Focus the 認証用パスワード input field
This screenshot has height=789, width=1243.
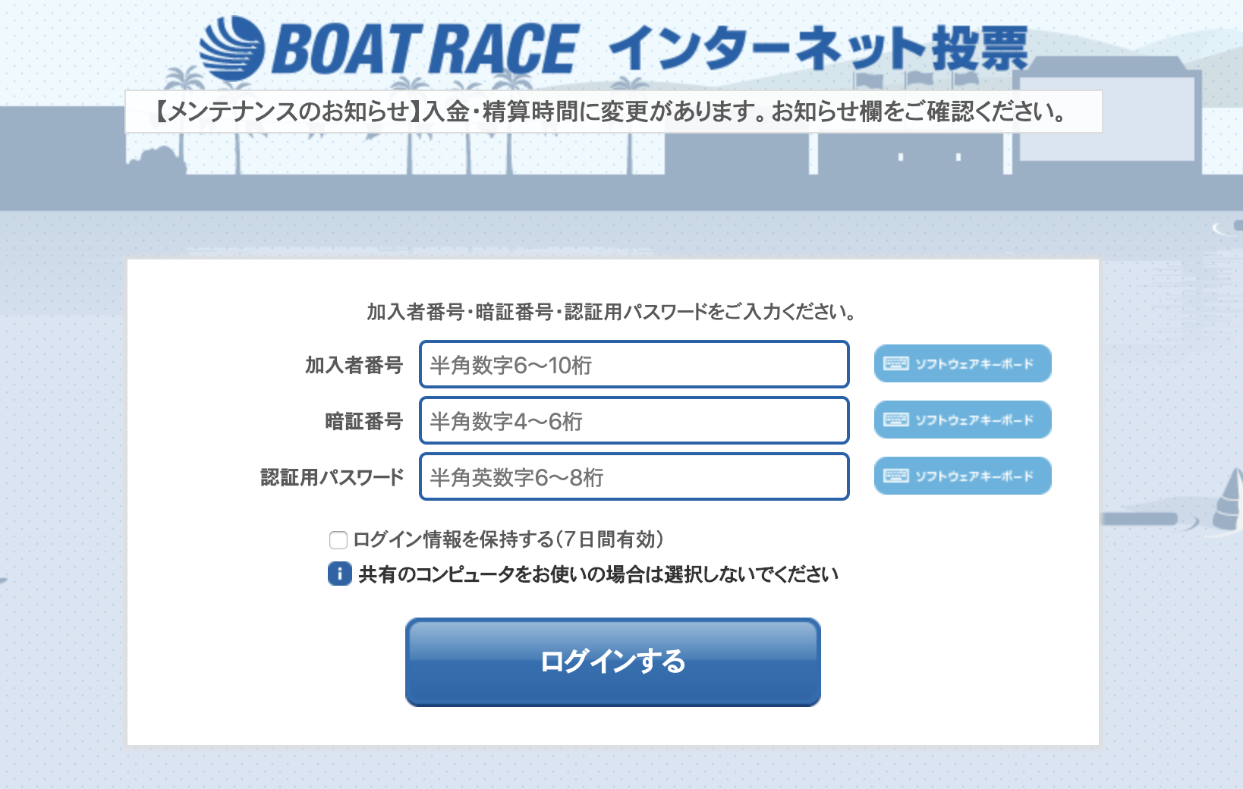point(634,476)
